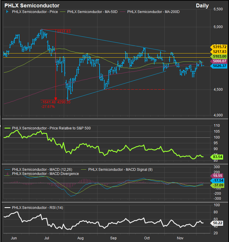This screenshot has width=229, height=242.
Task: Click the yellow 5315.72 price tag
Action: tap(219, 47)
